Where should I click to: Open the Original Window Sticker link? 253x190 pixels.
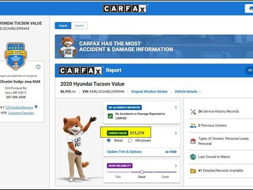(x=149, y=91)
